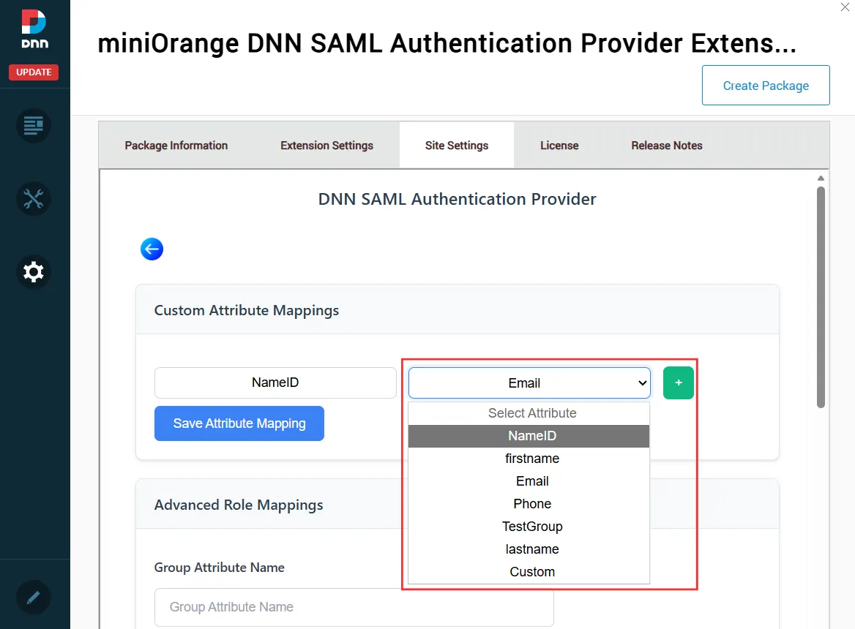Close the extension panel with X
This screenshot has width=855, height=629.
845,7
